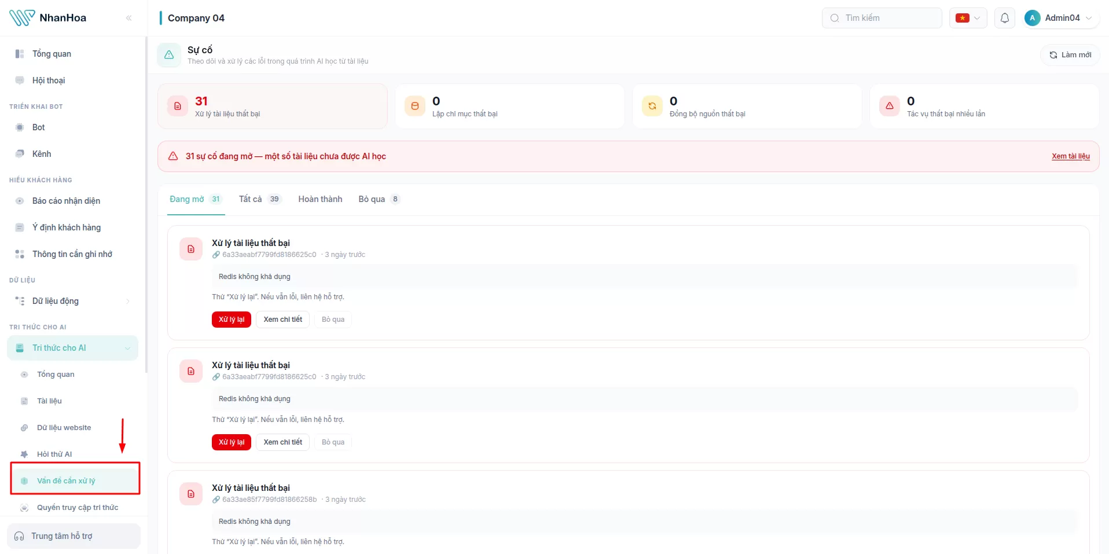Screen dimensions: 1109x554
Task: Open the Admin04 account dropdown arrow
Action: (1089, 18)
